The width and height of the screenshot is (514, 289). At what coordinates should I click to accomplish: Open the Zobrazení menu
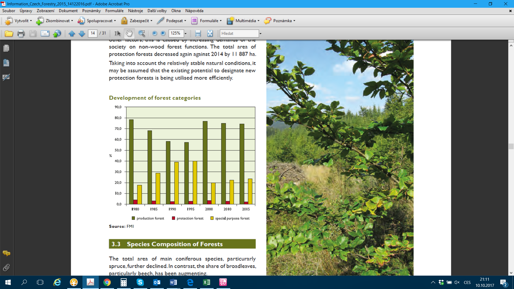pos(45,11)
